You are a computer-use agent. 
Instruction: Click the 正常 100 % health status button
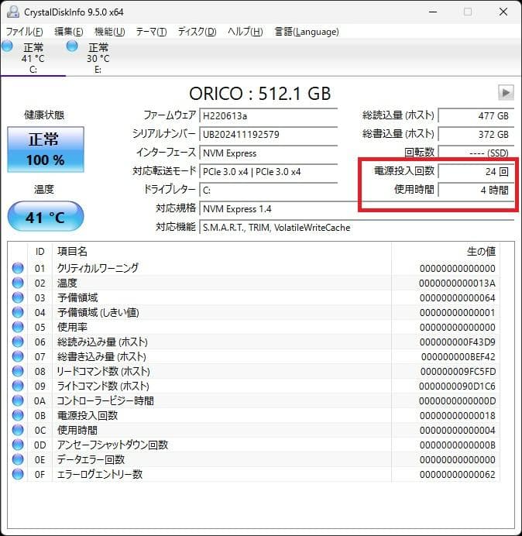pyautogui.click(x=46, y=149)
